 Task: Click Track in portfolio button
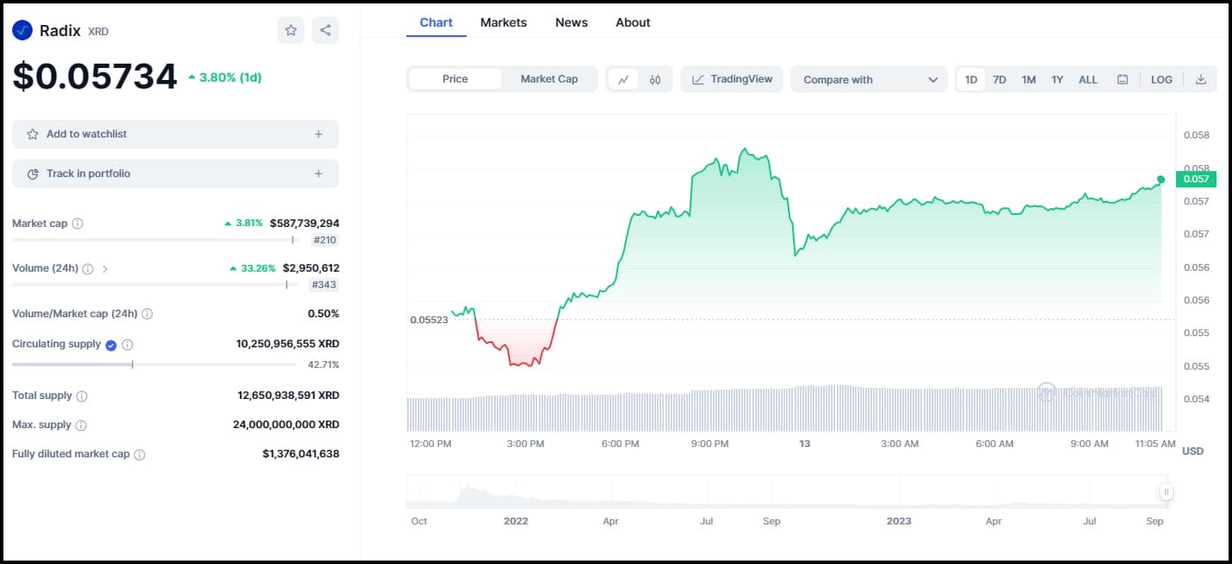tap(176, 174)
